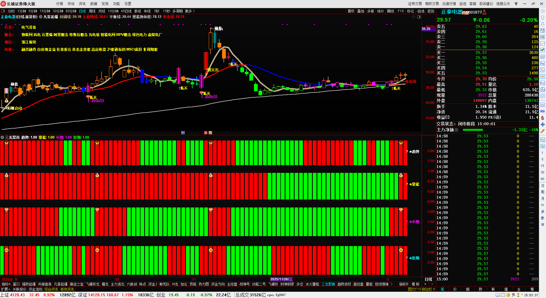Click the F5 switch icon in sidebar
546x298 pixels.
pyautogui.click(x=543, y=140)
